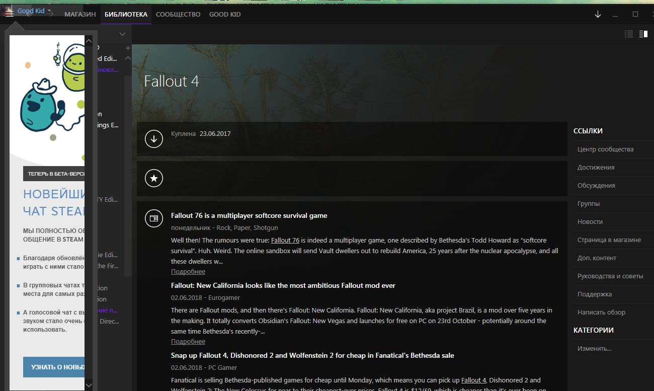This screenshot has width=654, height=391.
Task: Click Написать обзор
Action: [601, 312]
